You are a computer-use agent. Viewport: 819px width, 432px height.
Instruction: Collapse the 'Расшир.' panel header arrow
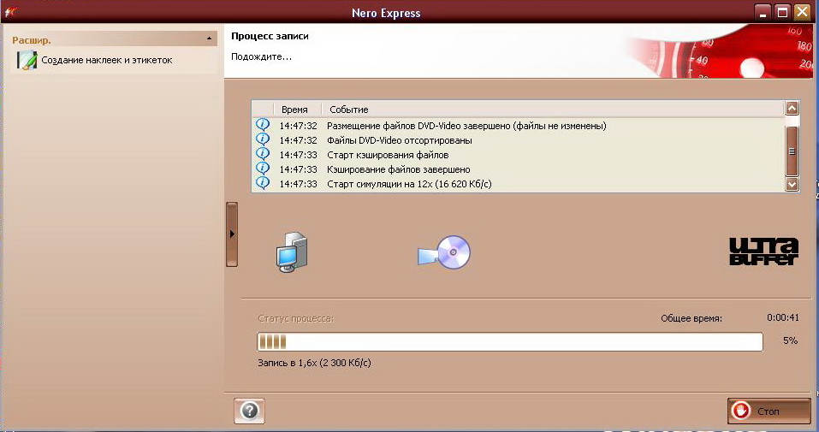(x=210, y=40)
